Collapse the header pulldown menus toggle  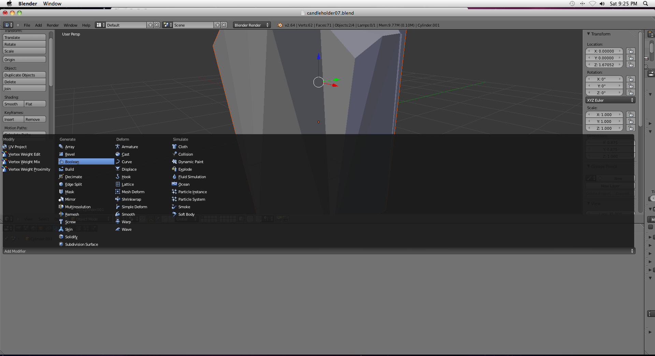pyautogui.click(x=18, y=25)
